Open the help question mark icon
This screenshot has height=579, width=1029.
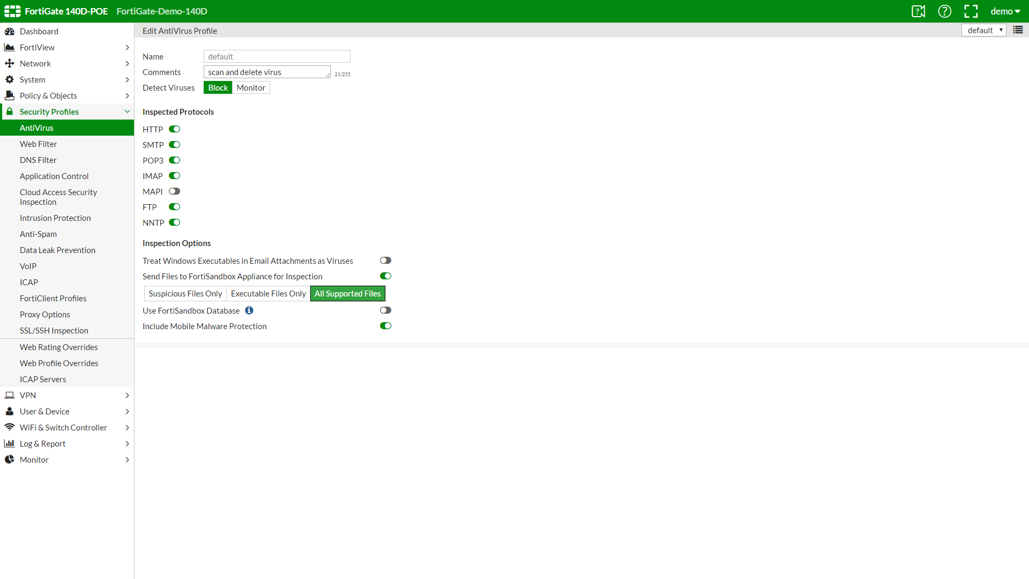pyautogui.click(x=944, y=11)
